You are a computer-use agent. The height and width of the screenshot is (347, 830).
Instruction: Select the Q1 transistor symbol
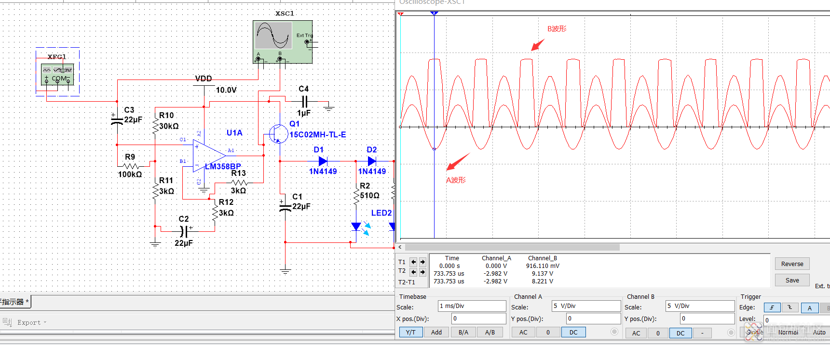pyautogui.click(x=278, y=133)
